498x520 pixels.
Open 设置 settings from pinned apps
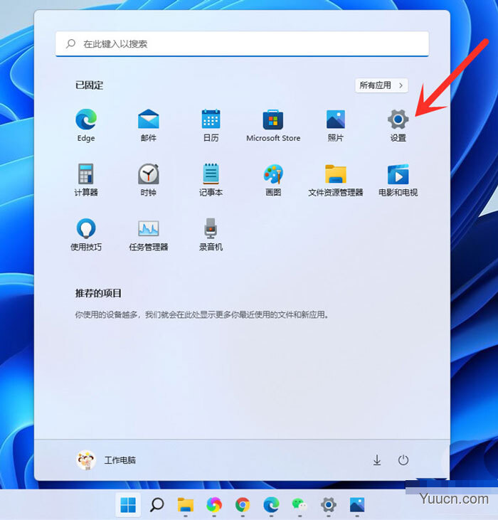click(398, 125)
